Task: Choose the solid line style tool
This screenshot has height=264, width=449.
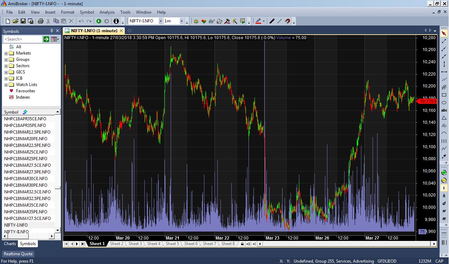Action: pos(272,21)
